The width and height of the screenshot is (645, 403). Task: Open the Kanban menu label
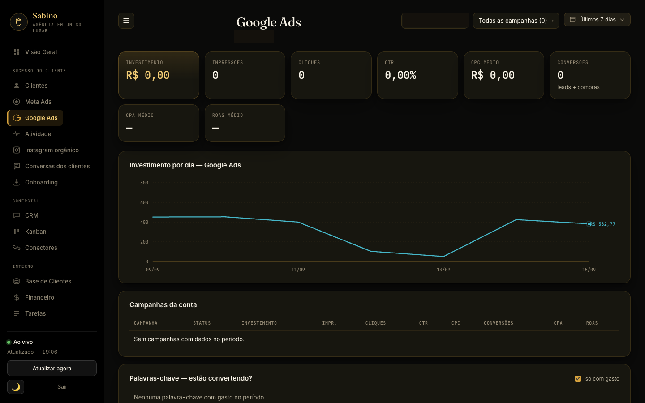[x=36, y=232]
